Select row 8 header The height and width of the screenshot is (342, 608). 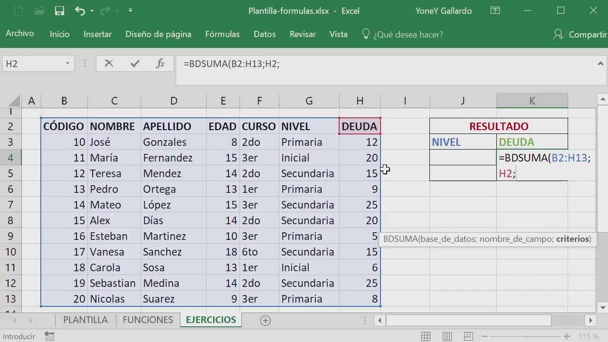(10, 220)
